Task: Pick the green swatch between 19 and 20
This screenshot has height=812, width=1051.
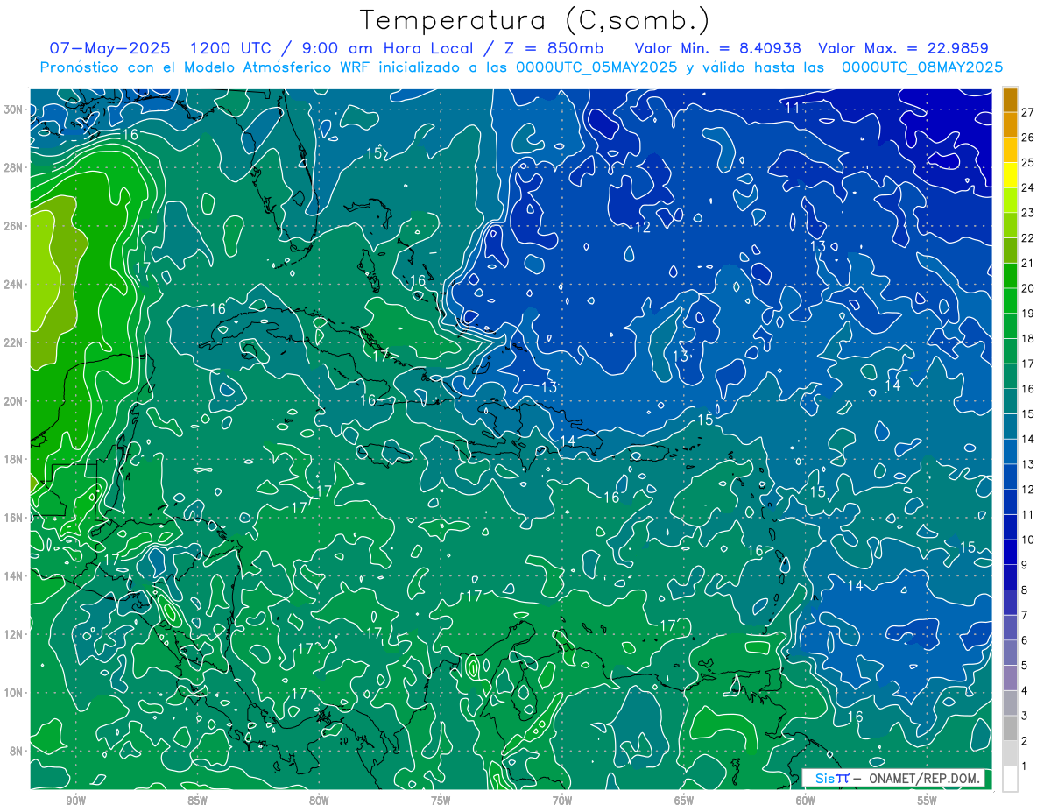Action: coord(1010,301)
